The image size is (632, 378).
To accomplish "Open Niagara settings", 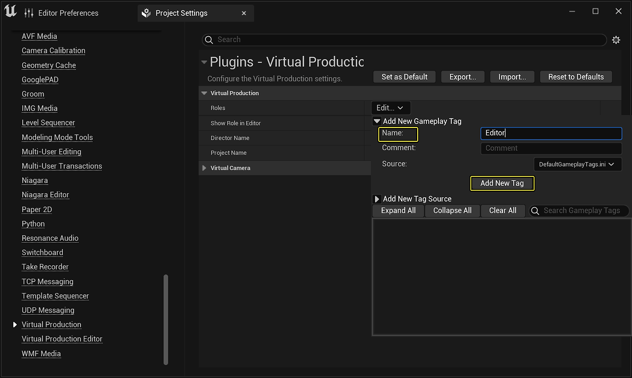I will 35,180.
